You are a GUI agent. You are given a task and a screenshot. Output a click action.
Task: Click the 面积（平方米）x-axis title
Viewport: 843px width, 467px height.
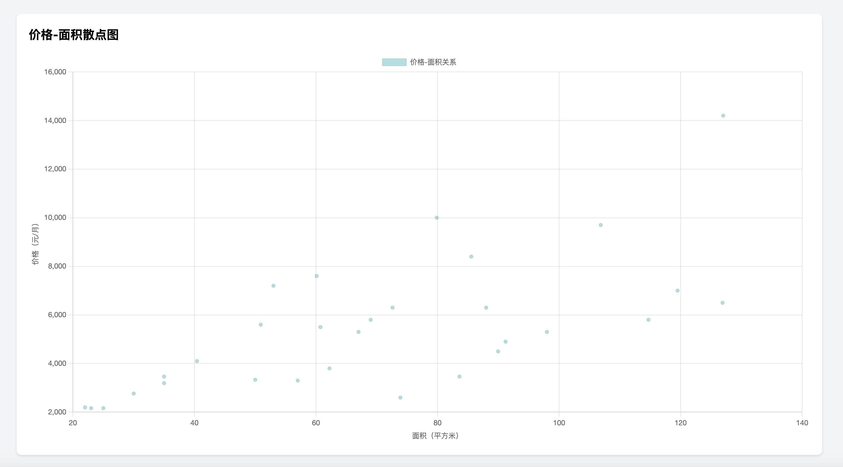(x=435, y=436)
